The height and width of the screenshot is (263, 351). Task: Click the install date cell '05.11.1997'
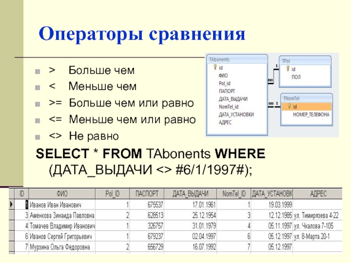pos(272,226)
